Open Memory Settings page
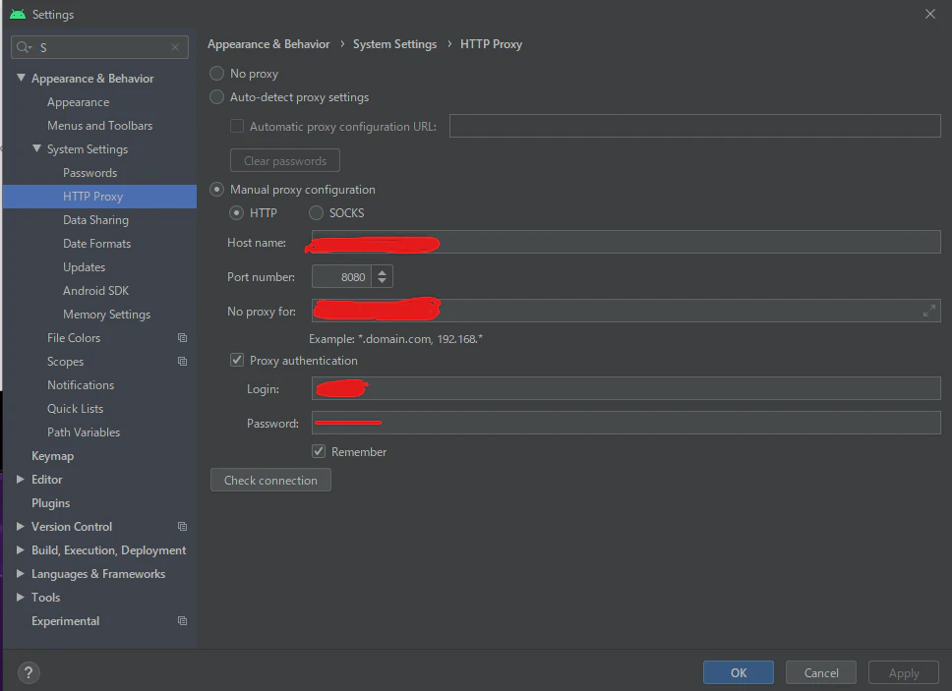The height and width of the screenshot is (691, 952). pos(106,315)
